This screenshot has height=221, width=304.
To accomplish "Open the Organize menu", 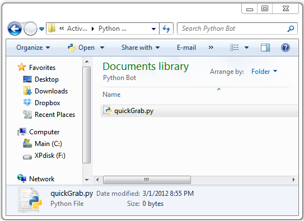I will [33, 48].
